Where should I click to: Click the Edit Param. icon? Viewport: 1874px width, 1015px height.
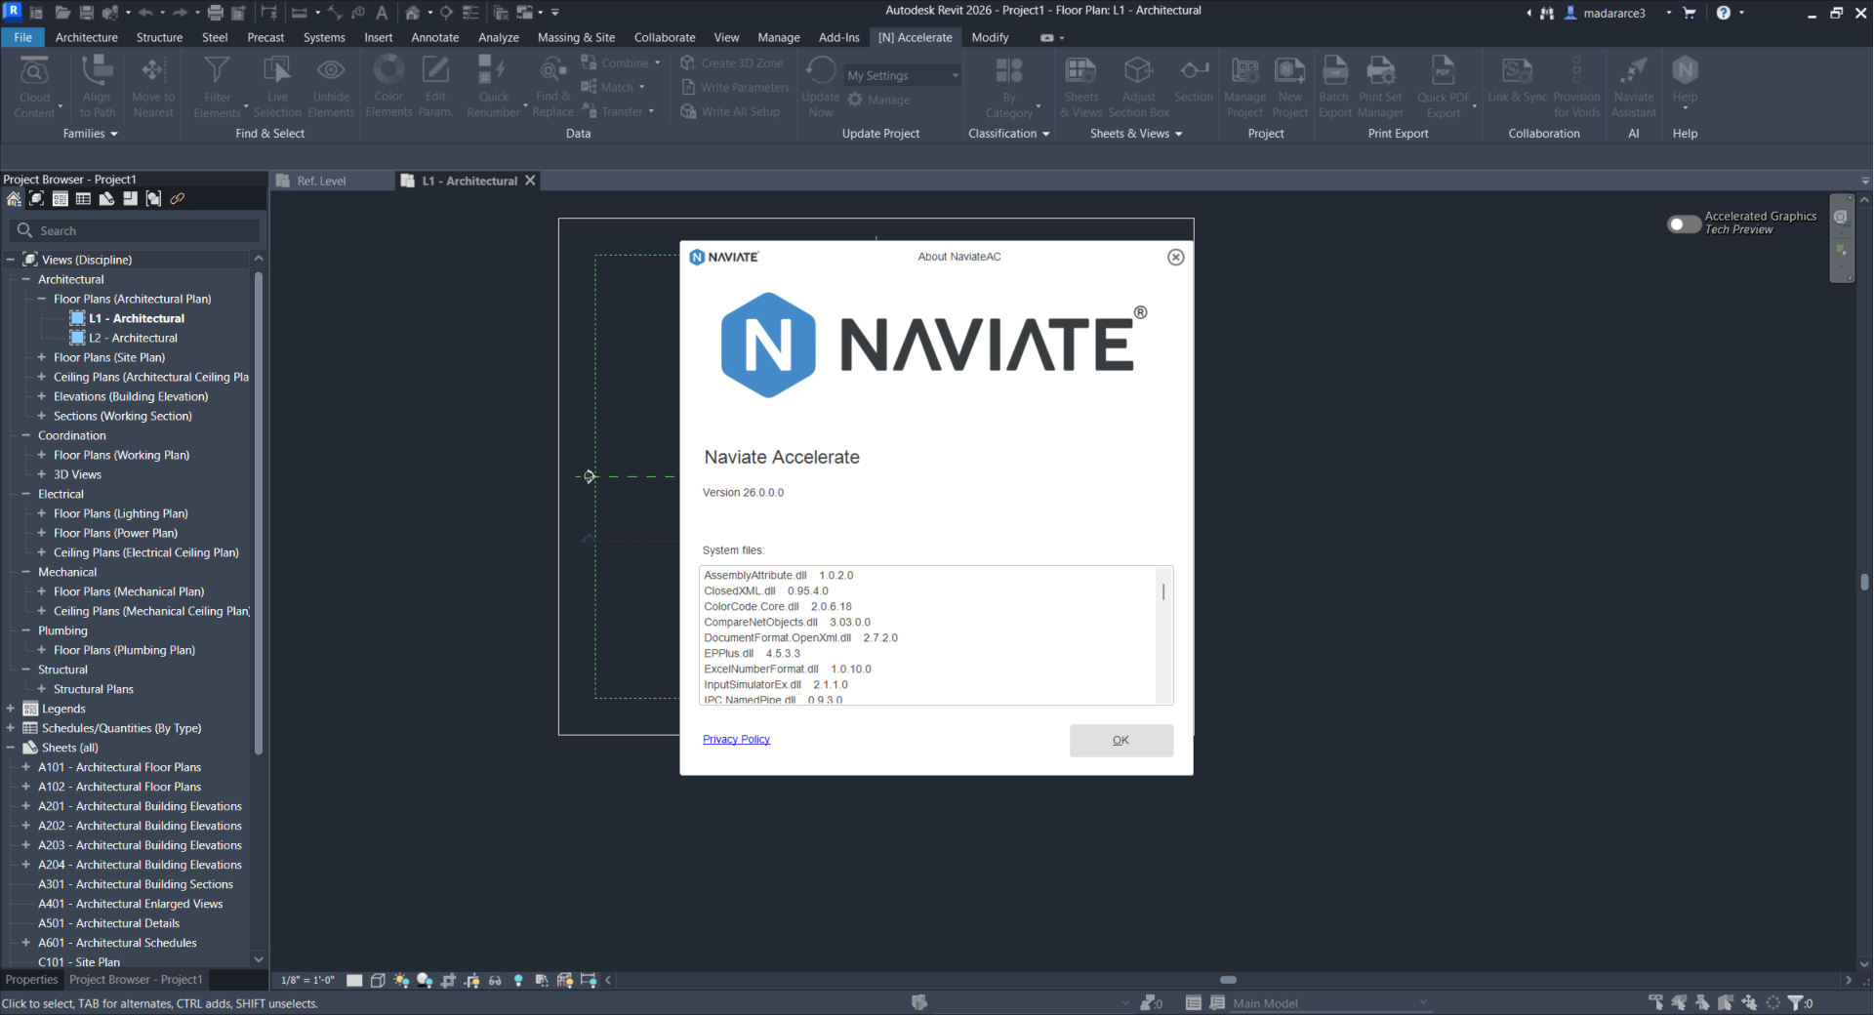pos(435,71)
